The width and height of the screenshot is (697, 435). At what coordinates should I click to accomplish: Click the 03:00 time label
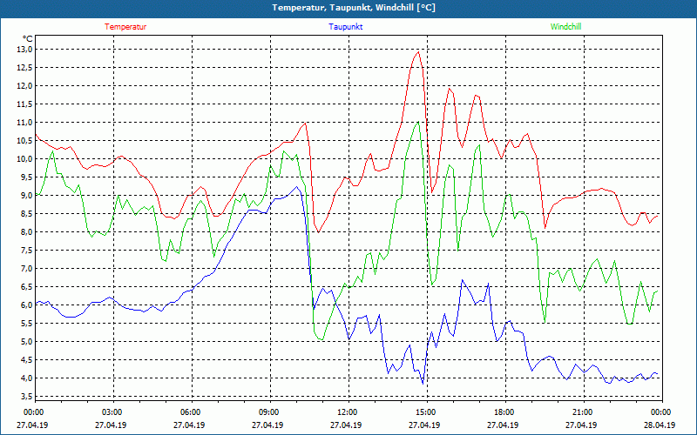coord(111,412)
